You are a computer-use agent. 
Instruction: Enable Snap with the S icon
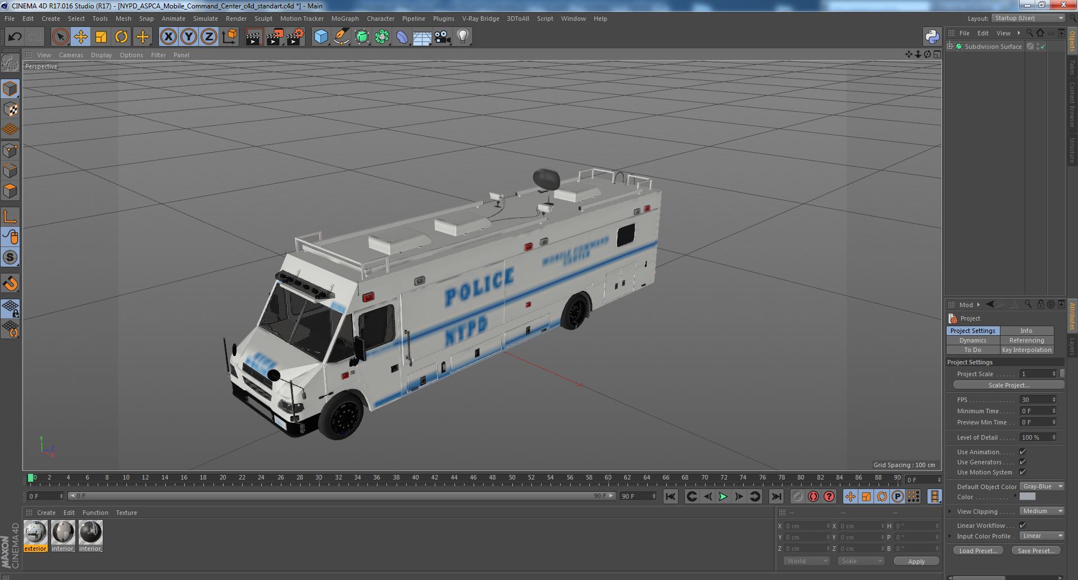click(x=10, y=258)
